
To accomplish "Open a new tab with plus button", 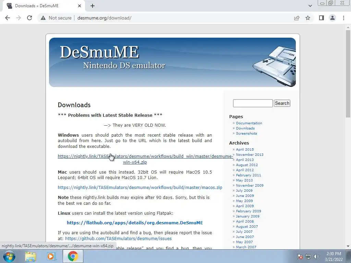I will [93, 6].
